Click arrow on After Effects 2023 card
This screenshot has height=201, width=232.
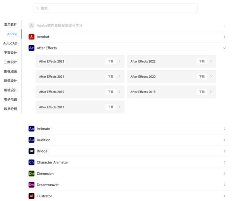[x=119, y=61]
